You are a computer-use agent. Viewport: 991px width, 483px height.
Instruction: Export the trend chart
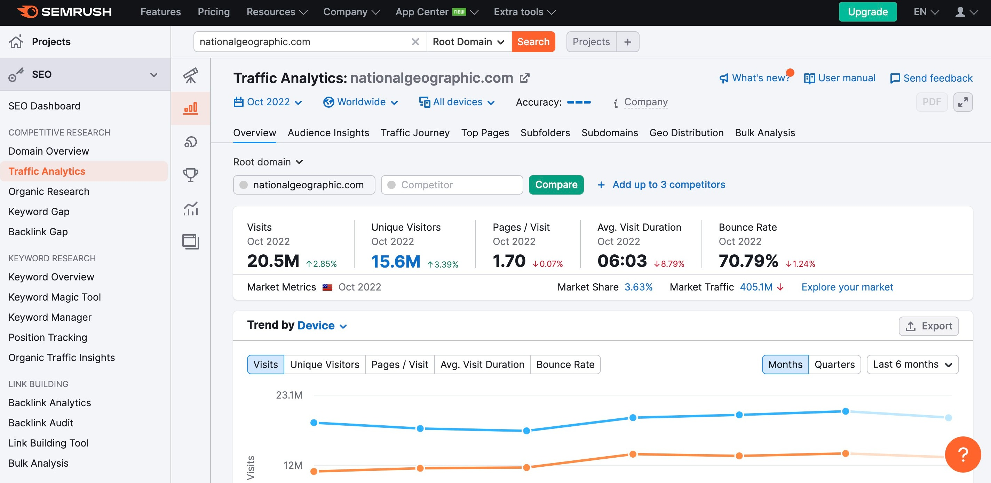(928, 326)
